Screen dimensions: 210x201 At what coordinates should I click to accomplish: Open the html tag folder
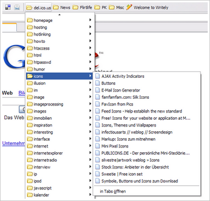60,55
